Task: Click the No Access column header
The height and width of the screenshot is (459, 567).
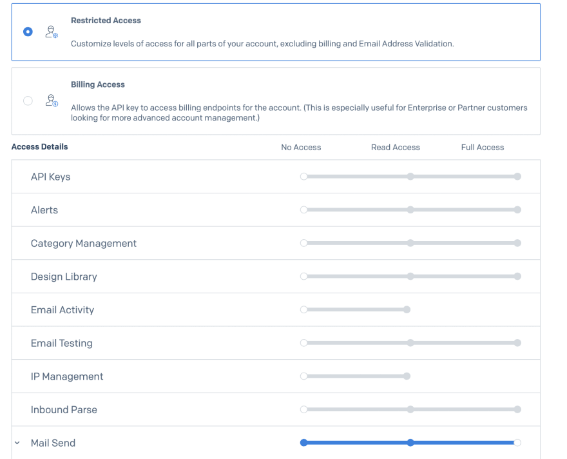Action: click(302, 148)
